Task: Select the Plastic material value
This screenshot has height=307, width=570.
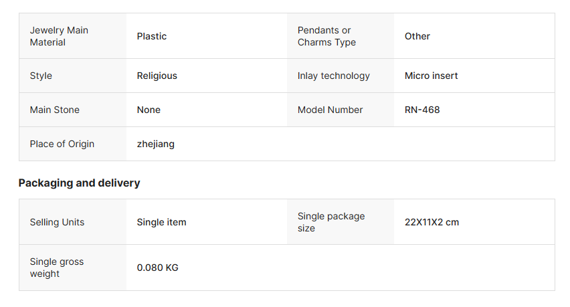Action: tap(152, 36)
